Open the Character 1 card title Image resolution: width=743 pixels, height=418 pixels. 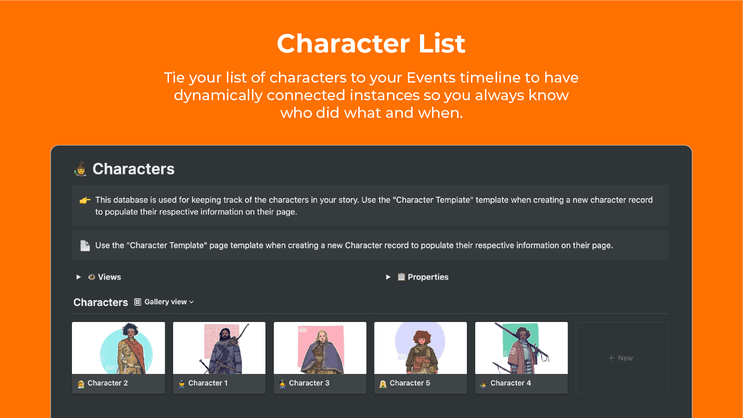pos(208,383)
